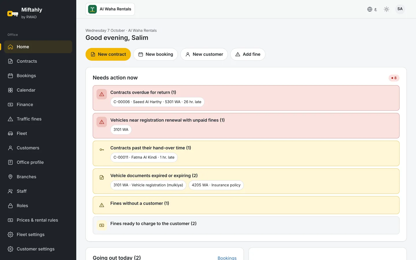Click the Finance cash icon in sidebar
The width and height of the screenshot is (416, 260).
coord(10,105)
